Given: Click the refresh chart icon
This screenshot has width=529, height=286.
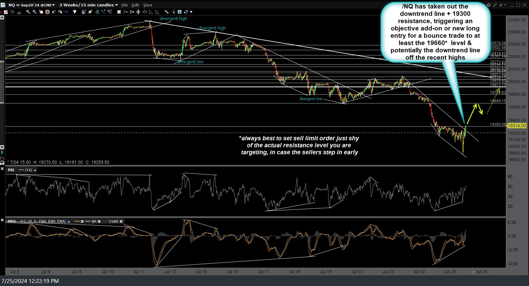Looking at the screenshot, I should tap(186, 12).
